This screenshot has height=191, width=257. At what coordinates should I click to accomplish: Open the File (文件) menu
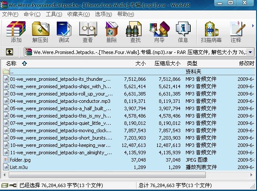coord(10,14)
